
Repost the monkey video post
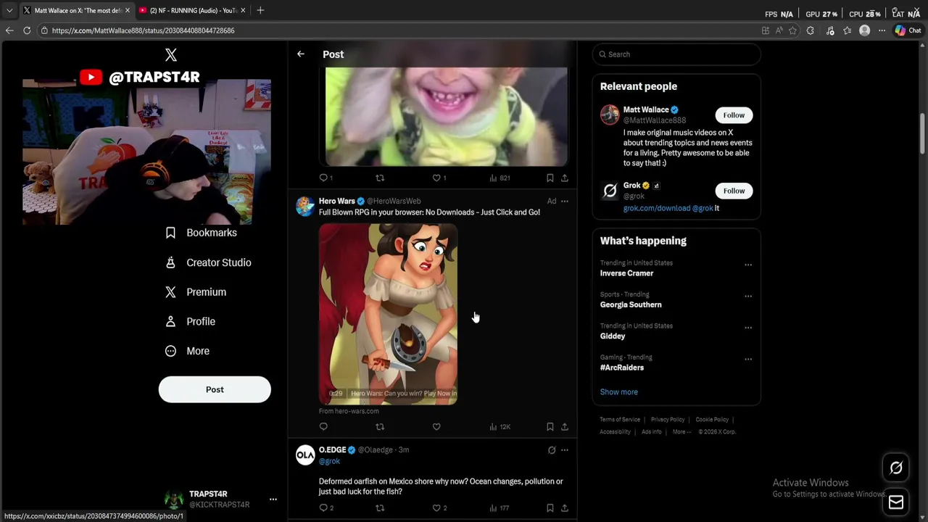click(380, 178)
